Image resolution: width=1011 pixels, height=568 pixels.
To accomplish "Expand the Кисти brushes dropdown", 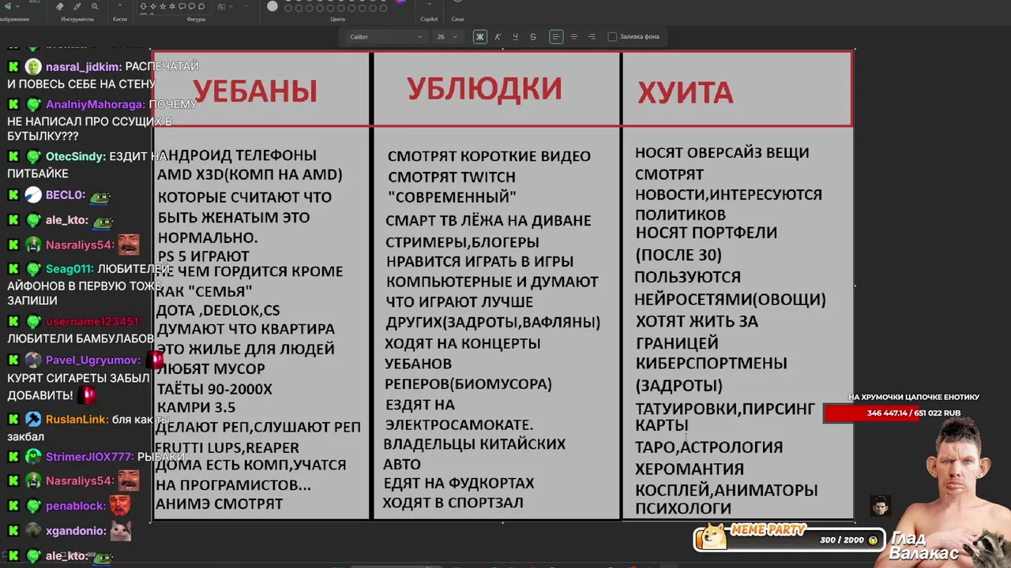I will [x=120, y=6].
